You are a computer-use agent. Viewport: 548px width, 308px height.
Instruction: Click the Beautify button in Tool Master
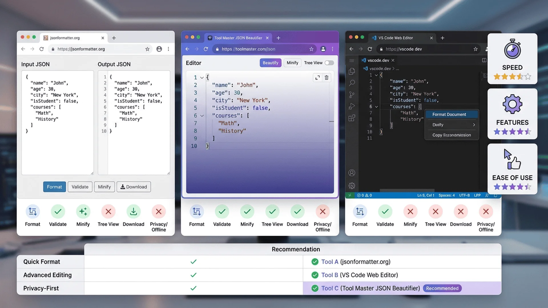coord(270,63)
